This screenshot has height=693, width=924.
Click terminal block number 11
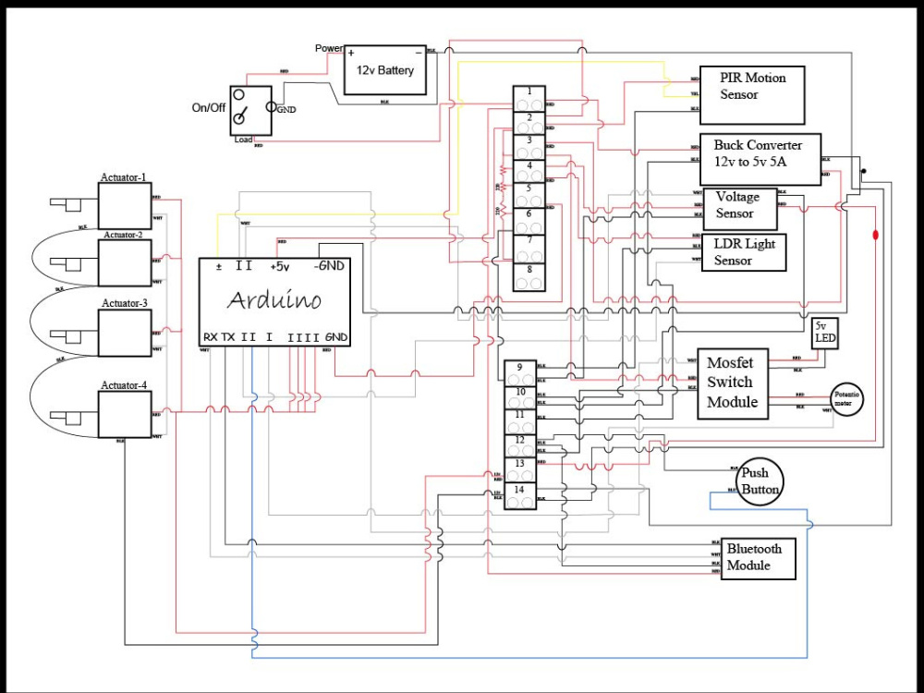coord(520,422)
